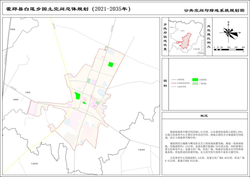Click the main title 霍邱县白莲乡国土空间总体规划
Viewport: 250px width, 177px height.
point(47,9)
